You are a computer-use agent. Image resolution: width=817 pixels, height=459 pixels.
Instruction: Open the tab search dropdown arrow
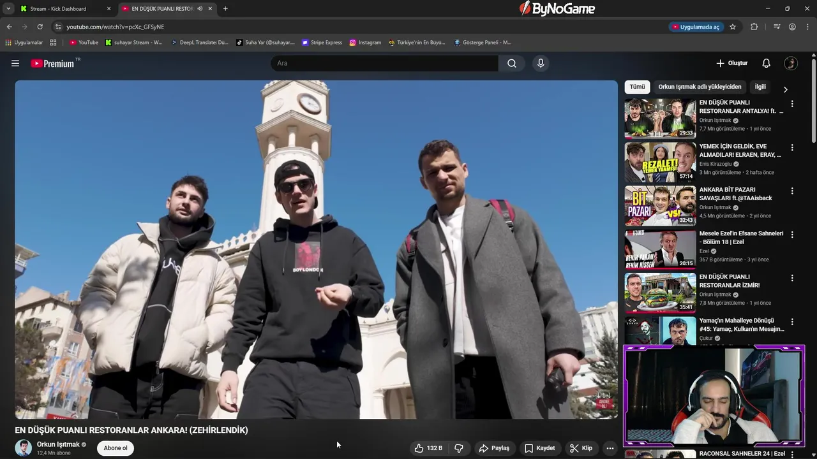pos(8,8)
